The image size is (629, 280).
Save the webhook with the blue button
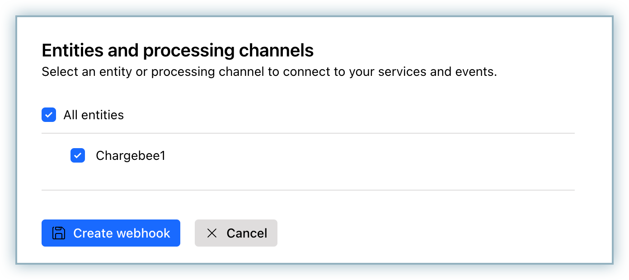111,233
